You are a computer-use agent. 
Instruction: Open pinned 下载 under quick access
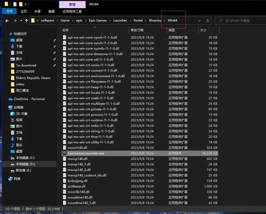tap(19, 46)
